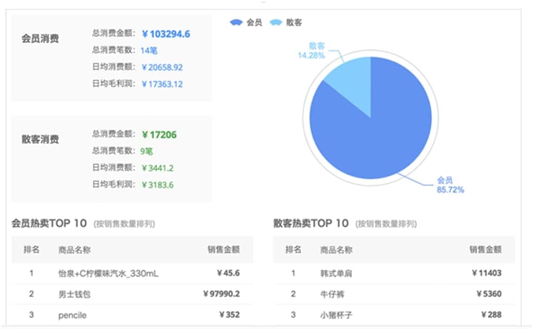The width and height of the screenshot is (533, 330).
Task: Click the 散客 14.28% pie label
Action: coord(312,51)
